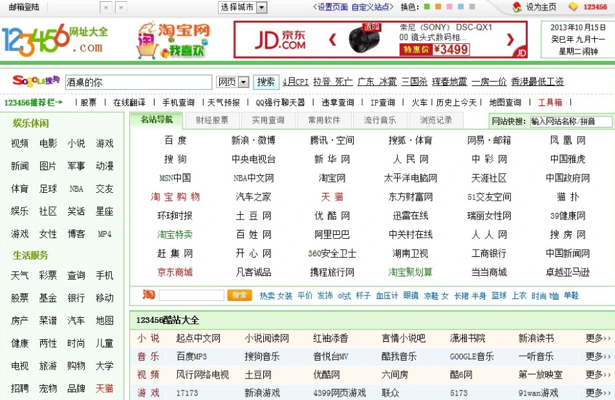Screen dimensions: 615x400
Task: Open the 自定义站点 link
Action: [x=371, y=7]
